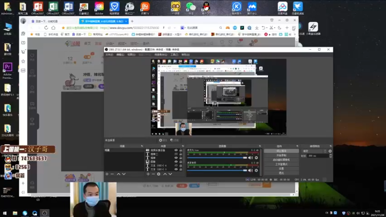Open the PowerPoint Office2007 desktop shortcut

coord(38,7)
